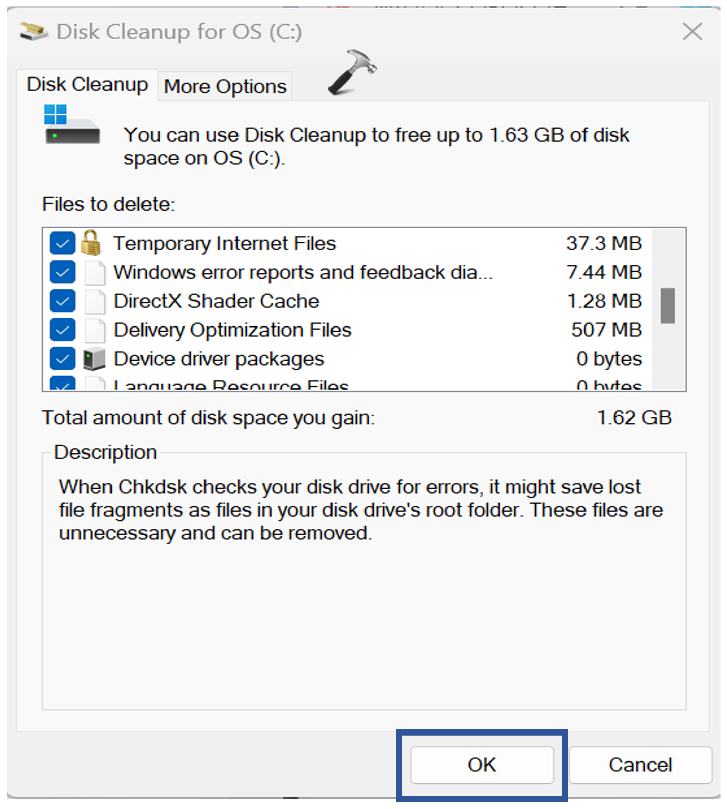This screenshot has width=727, height=809.
Task: Click the padlock icon for Temporary Internet Files
Action: click(91, 243)
